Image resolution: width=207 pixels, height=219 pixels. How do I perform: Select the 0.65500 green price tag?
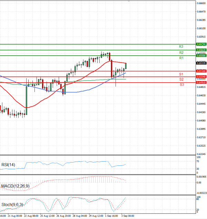(201, 55)
